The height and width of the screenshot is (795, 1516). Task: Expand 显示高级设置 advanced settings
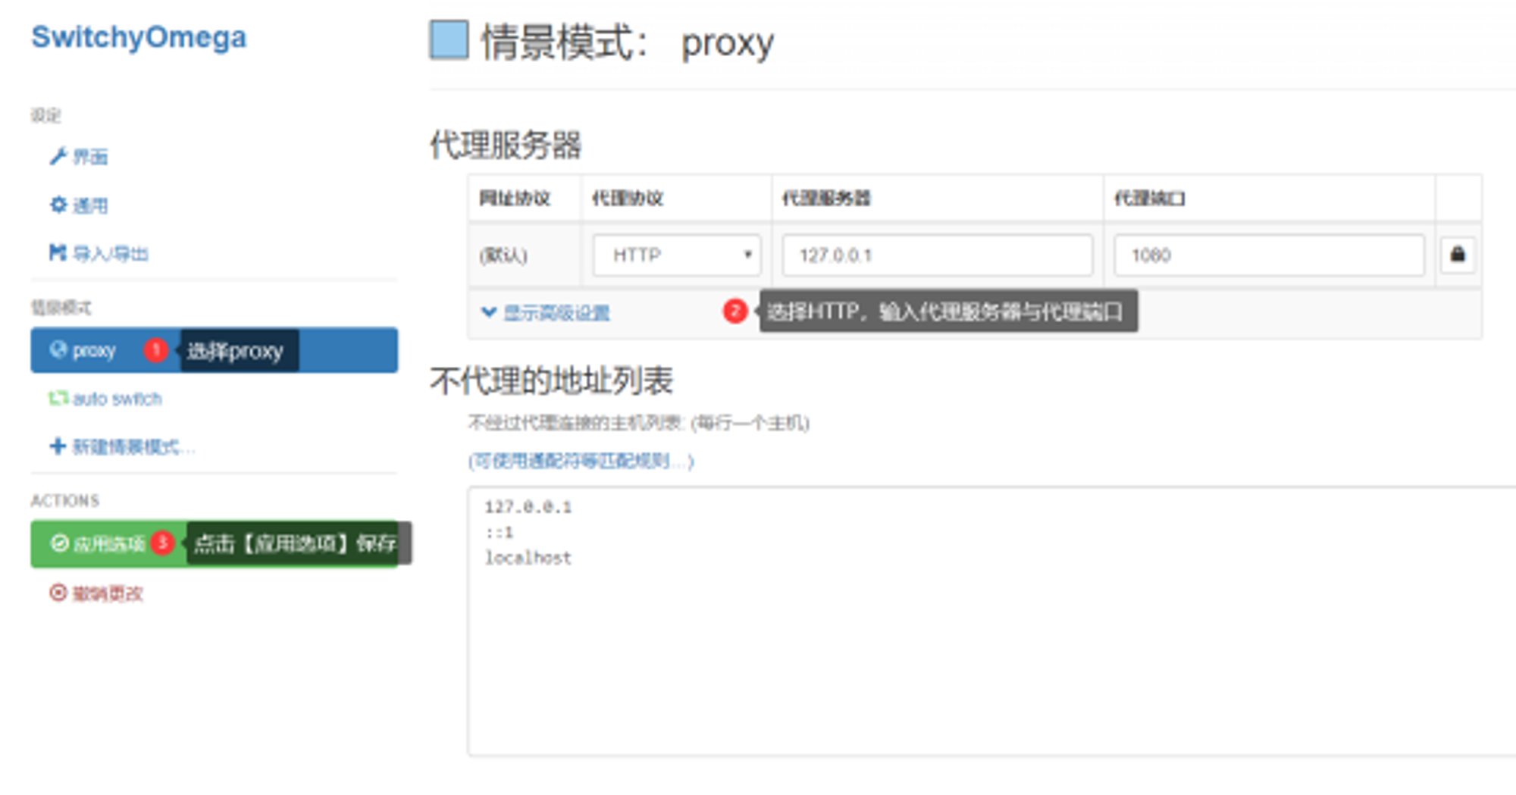[556, 313]
